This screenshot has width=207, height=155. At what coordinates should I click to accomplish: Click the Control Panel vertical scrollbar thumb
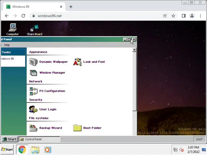134,81
